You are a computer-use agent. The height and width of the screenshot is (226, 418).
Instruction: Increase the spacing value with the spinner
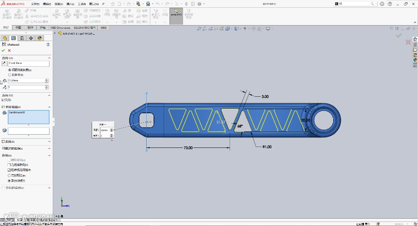tap(47, 79)
